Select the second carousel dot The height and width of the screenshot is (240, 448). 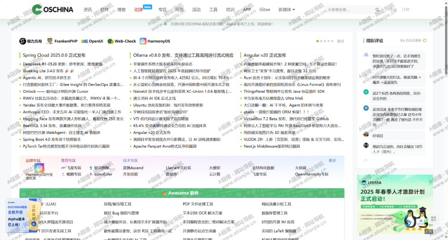321,41
